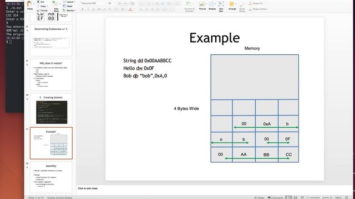
Task: Click zoom out minus button
Action: 308,198
